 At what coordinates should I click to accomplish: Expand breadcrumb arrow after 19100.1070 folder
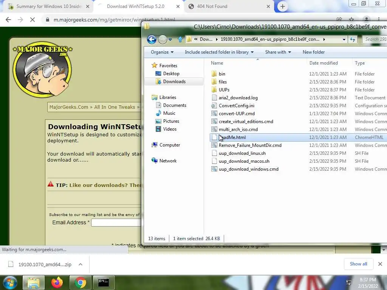(324, 39)
